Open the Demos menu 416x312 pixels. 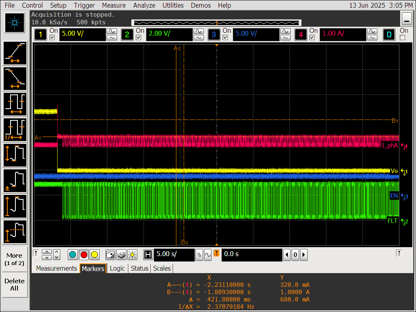(x=201, y=5)
